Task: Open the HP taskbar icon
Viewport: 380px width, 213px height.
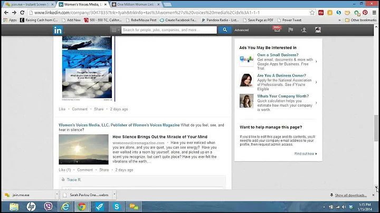Action: [31, 207]
